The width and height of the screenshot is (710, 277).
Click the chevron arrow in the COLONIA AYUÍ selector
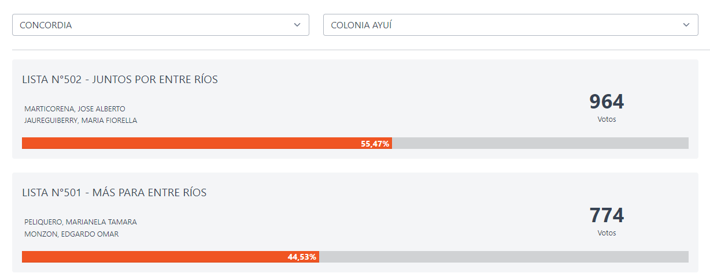tap(686, 25)
